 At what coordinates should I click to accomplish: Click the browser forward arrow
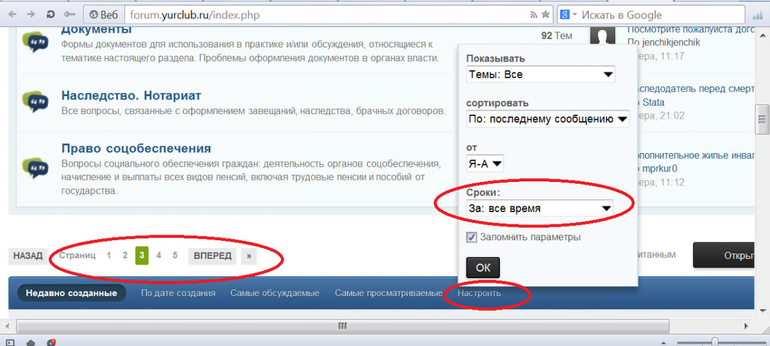pyautogui.click(x=31, y=14)
